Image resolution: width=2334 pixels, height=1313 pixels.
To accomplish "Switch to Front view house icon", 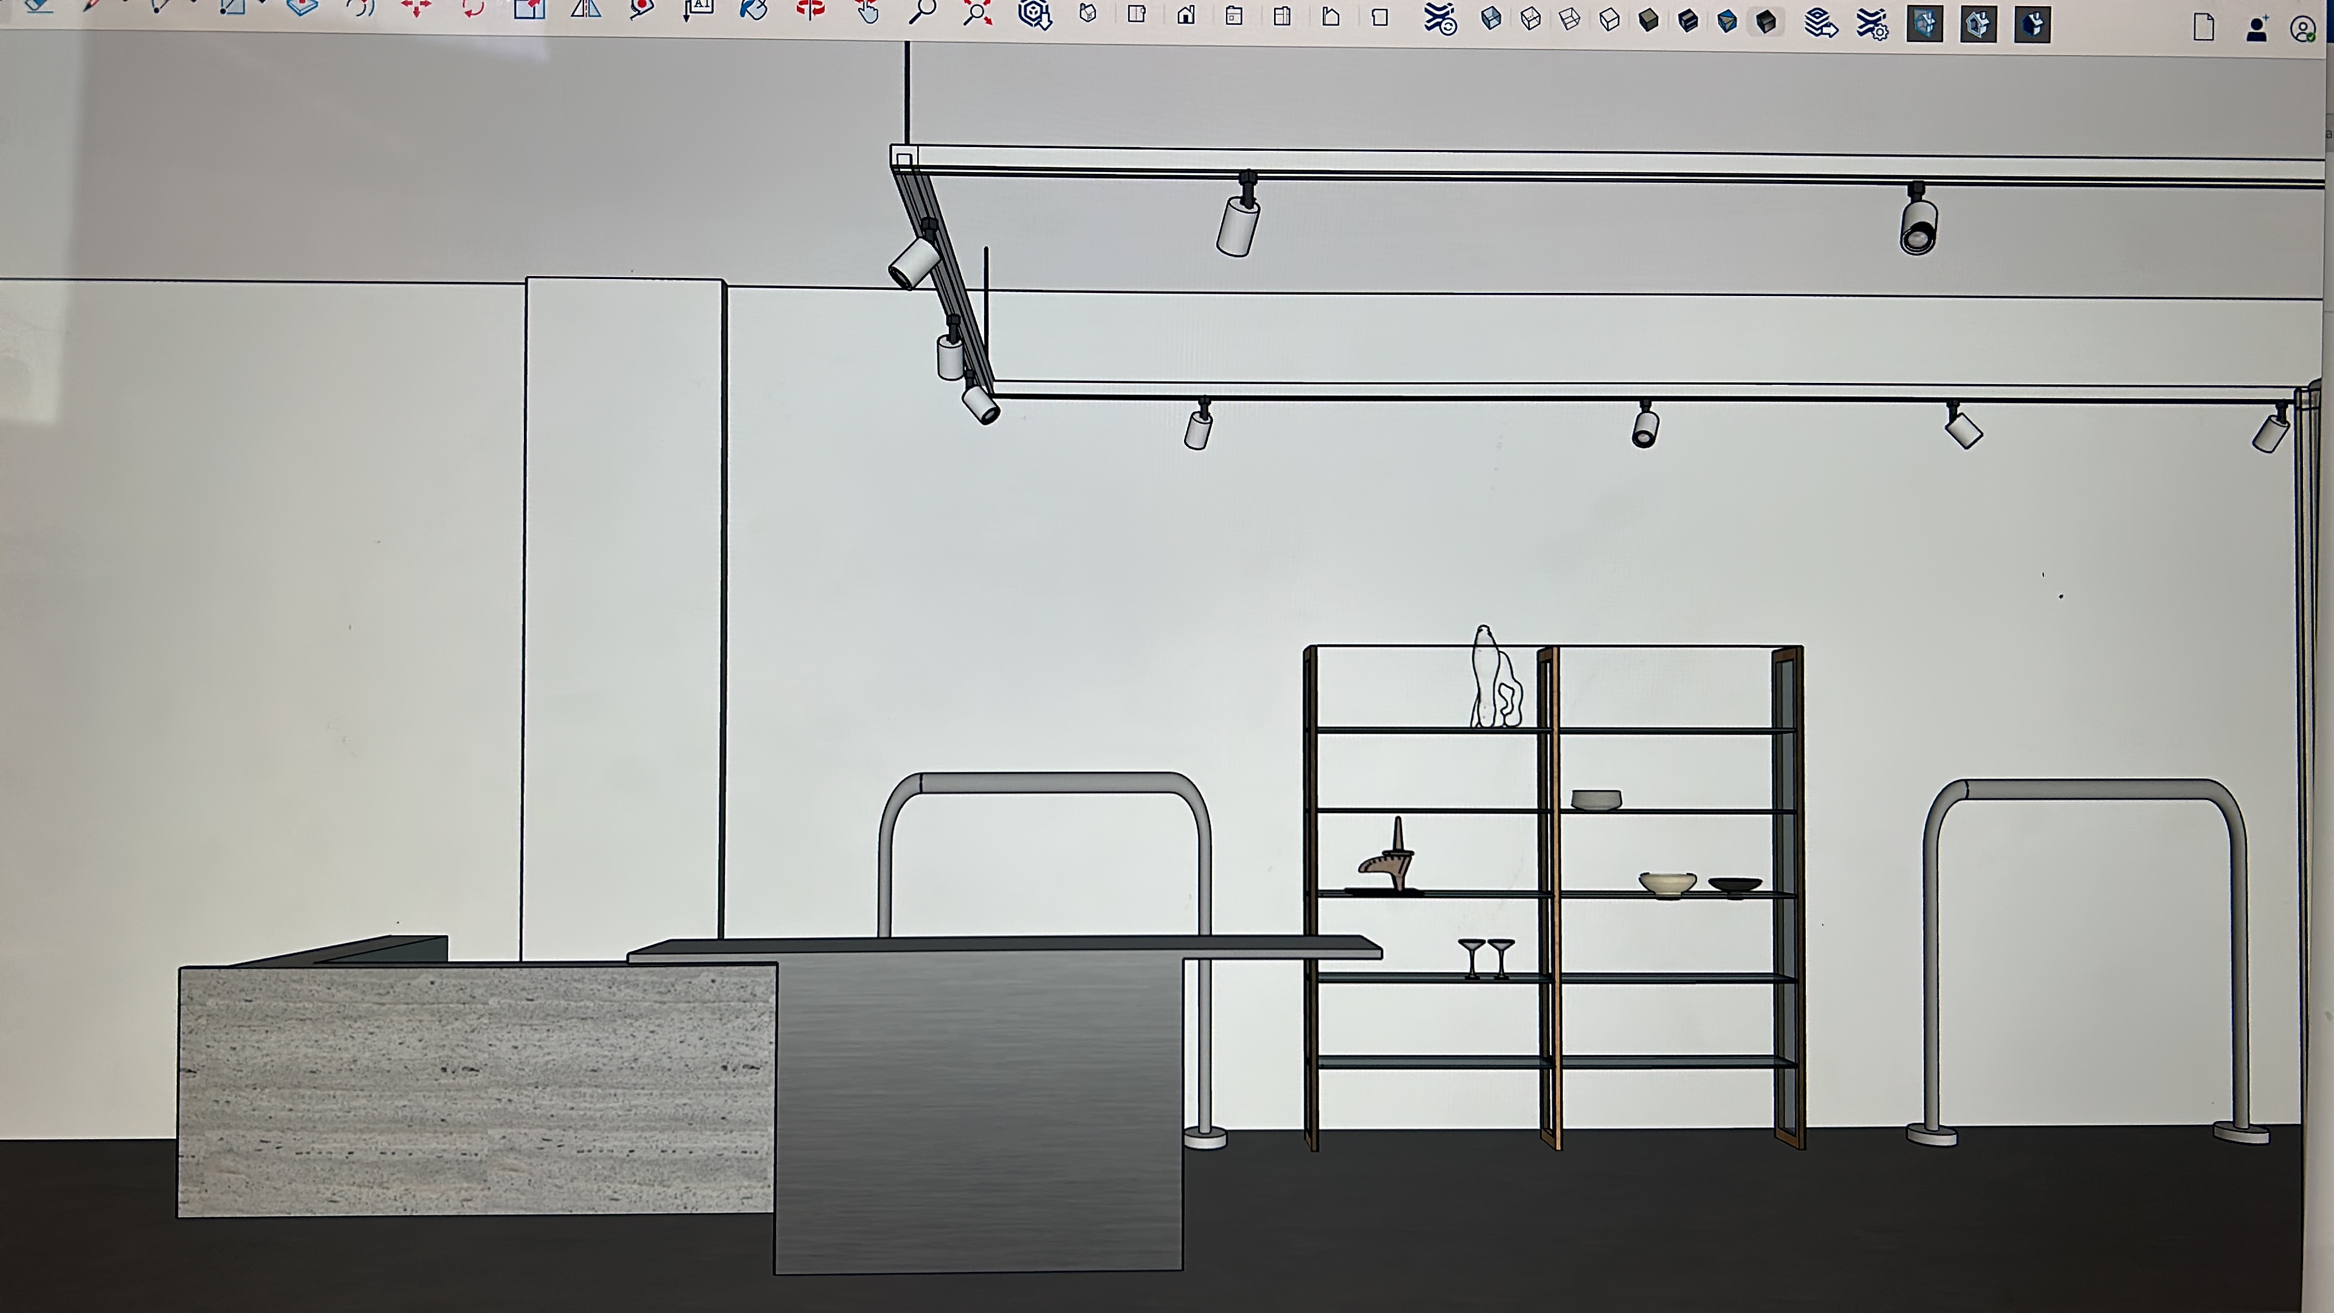I will point(1185,15).
